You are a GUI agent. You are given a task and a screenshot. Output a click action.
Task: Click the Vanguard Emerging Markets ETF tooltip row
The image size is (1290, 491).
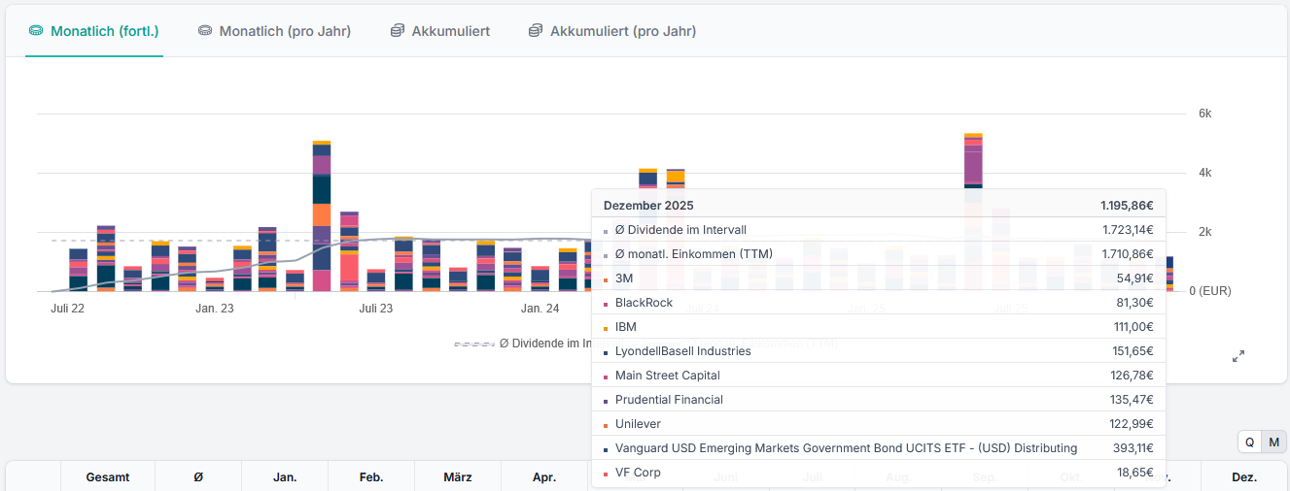[x=846, y=448]
